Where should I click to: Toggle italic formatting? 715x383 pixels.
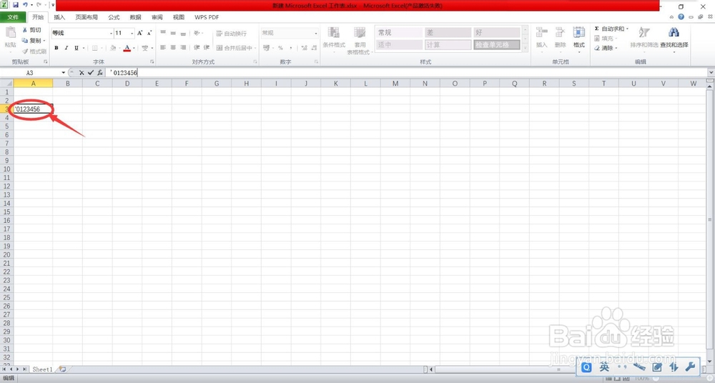[x=66, y=48]
